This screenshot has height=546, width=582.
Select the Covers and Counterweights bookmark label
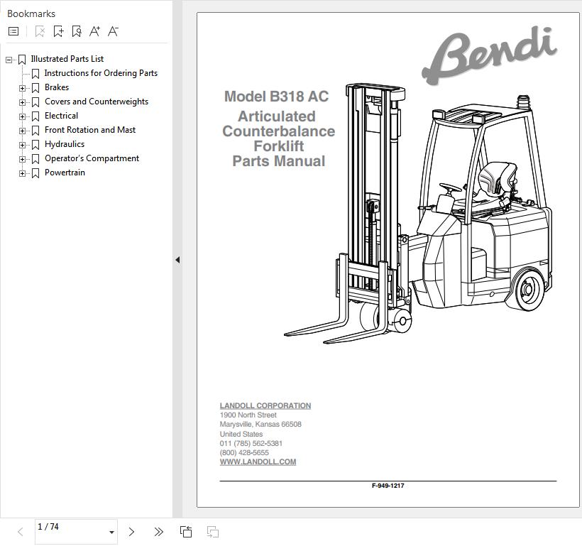click(97, 102)
